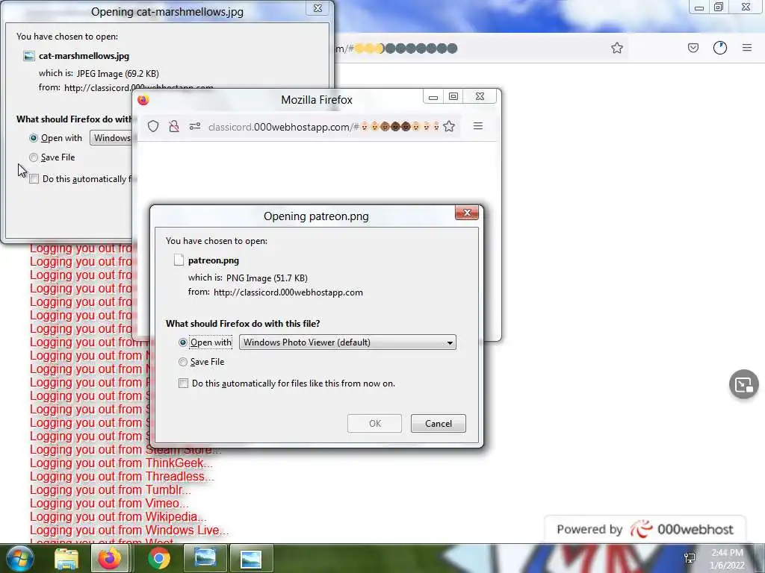Open the Save to Pocket icon
The width and height of the screenshot is (765, 573).
tap(693, 48)
